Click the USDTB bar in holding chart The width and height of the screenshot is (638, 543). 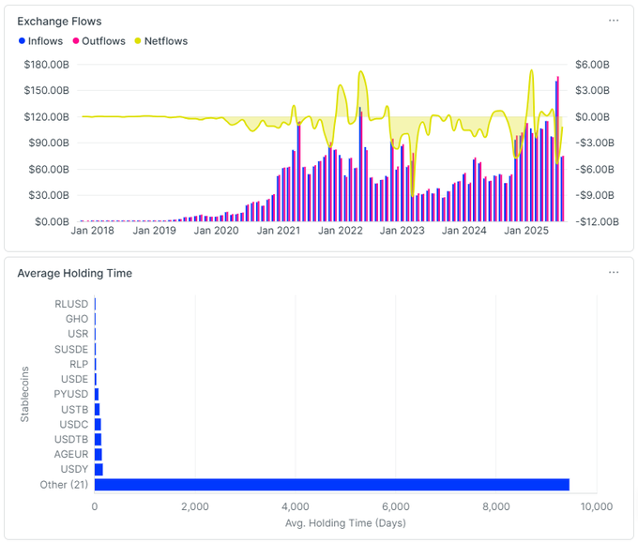(x=99, y=439)
